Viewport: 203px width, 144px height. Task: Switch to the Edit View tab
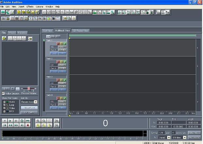pyautogui.click(x=48, y=31)
